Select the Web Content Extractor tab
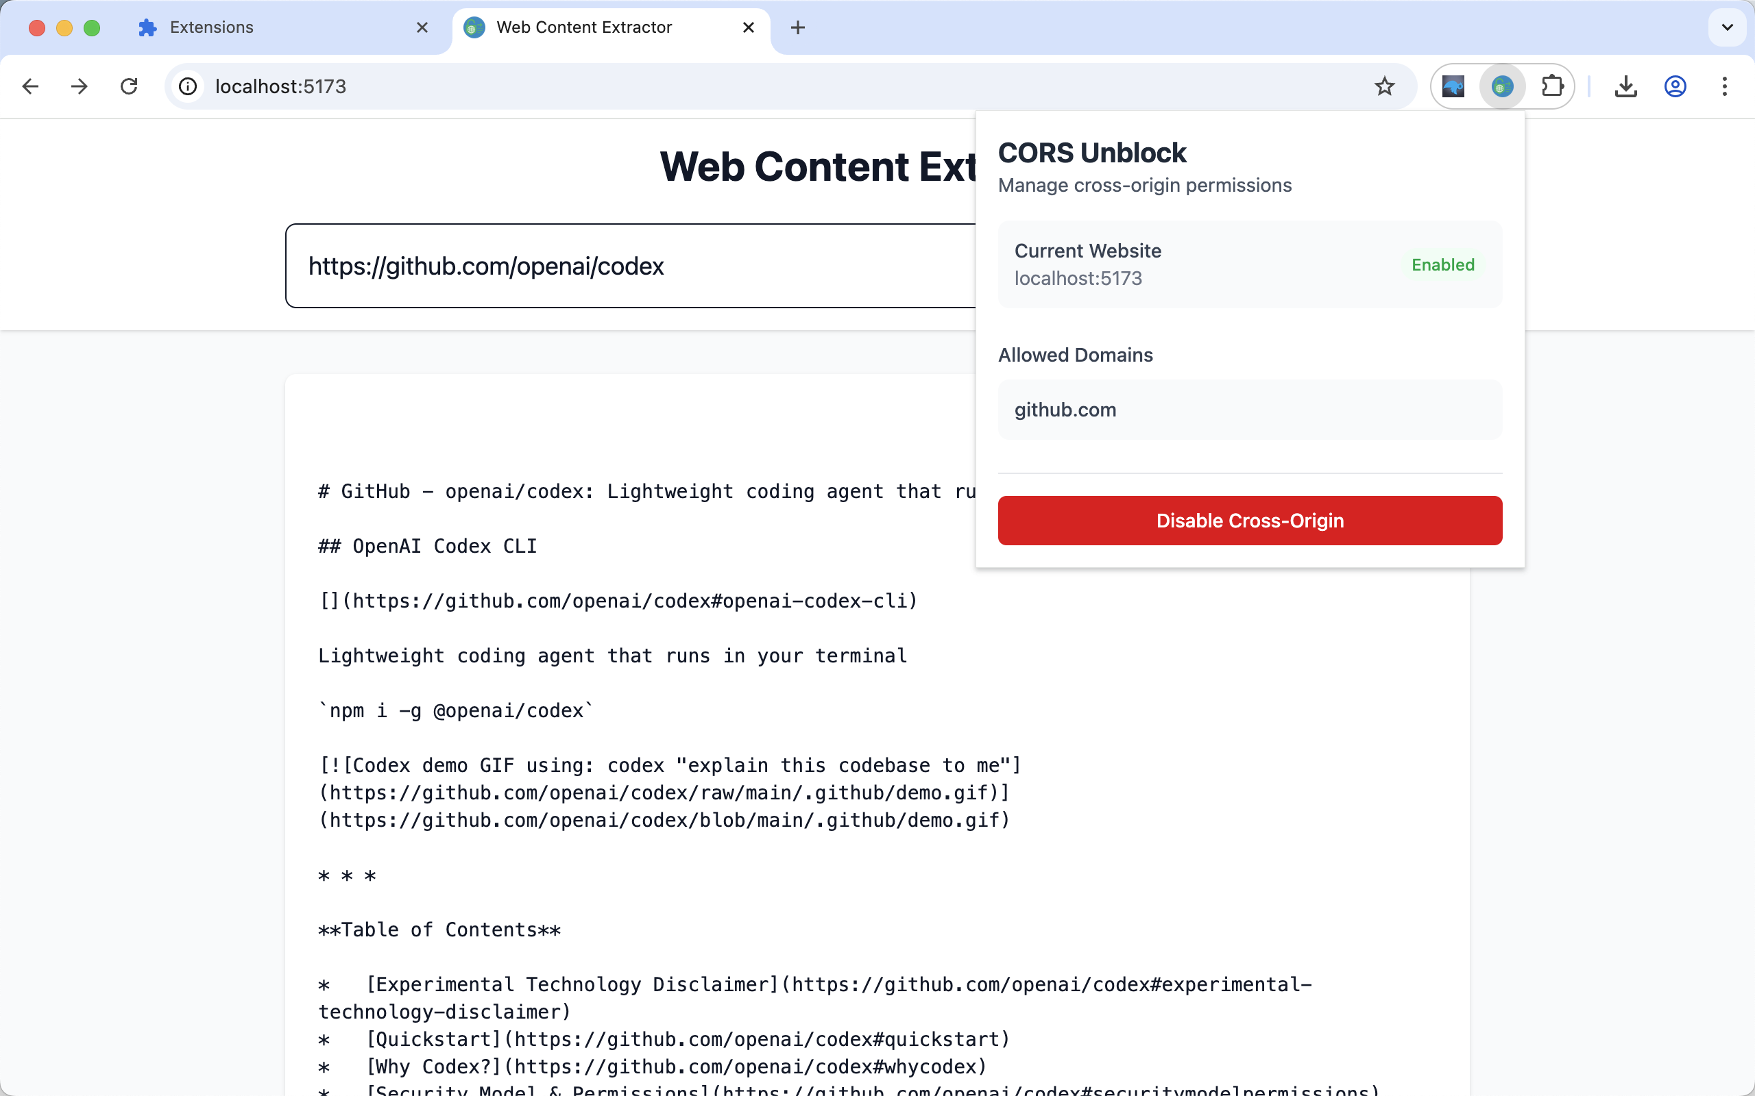The width and height of the screenshot is (1755, 1096). pyautogui.click(x=611, y=27)
